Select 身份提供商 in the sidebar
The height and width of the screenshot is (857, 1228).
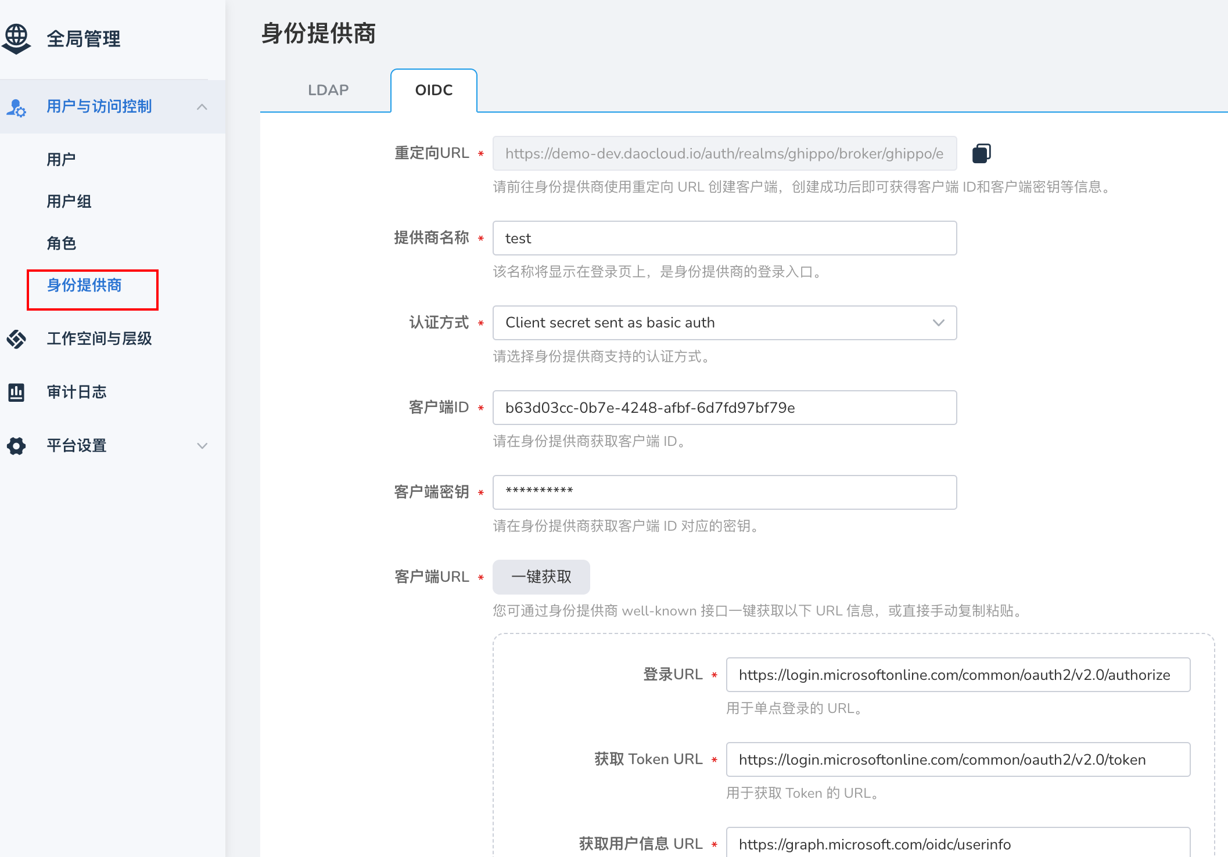(84, 285)
